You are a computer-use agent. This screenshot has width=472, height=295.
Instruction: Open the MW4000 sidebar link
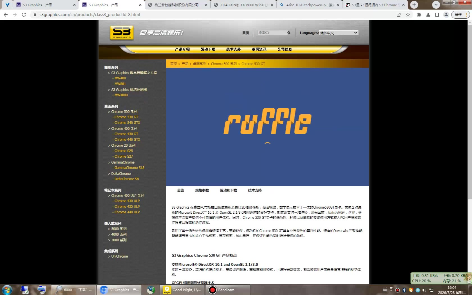click(x=121, y=95)
